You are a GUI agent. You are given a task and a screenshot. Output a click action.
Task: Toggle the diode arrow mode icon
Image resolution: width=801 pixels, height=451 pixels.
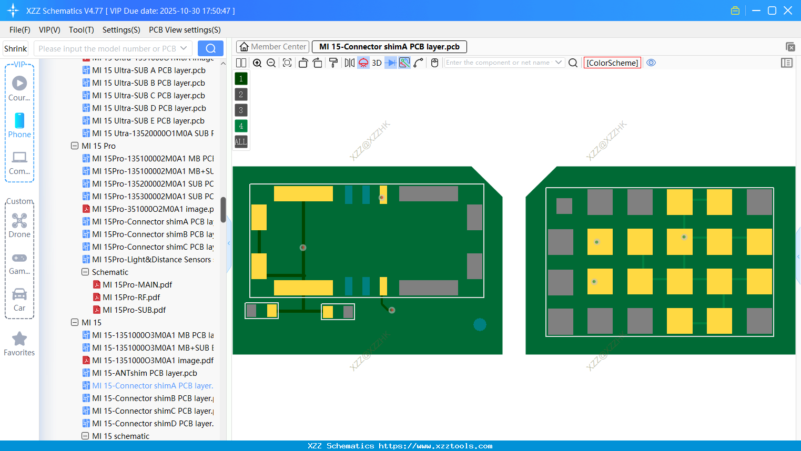(390, 63)
